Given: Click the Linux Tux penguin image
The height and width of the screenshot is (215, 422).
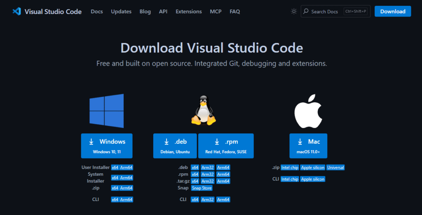Looking at the screenshot, I should point(203,111).
